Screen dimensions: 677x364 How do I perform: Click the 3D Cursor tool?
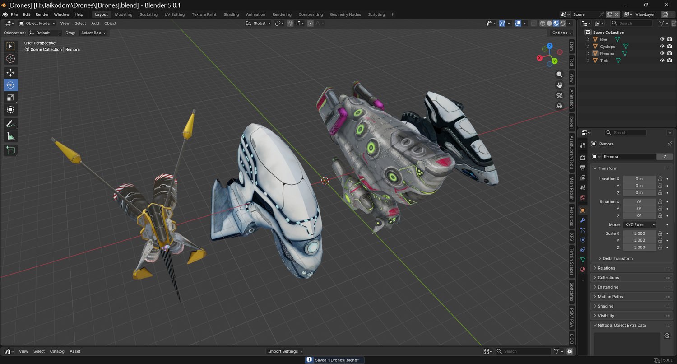(x=11, y=59)
